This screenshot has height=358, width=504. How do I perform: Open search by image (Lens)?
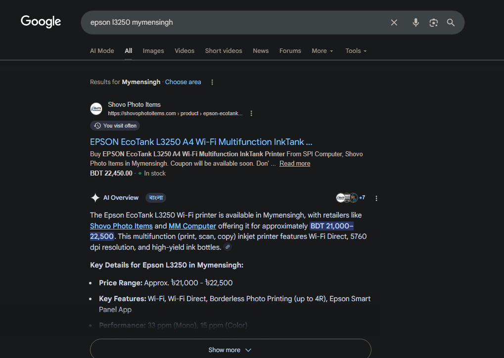click(x=433, y=23)
